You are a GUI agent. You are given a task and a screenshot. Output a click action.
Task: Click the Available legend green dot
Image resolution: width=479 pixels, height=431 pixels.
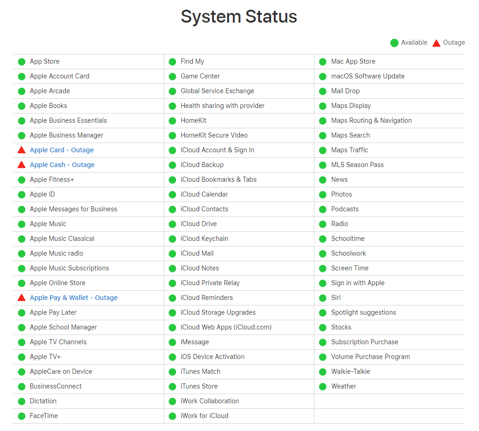[x=394, y=42]
